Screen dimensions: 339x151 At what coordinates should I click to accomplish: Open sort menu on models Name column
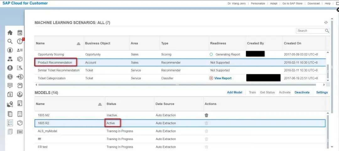(100, 104)
